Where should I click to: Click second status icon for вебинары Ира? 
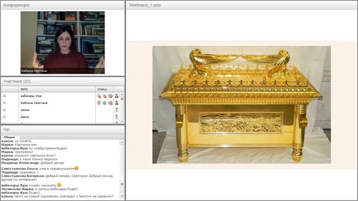(105, 96)
